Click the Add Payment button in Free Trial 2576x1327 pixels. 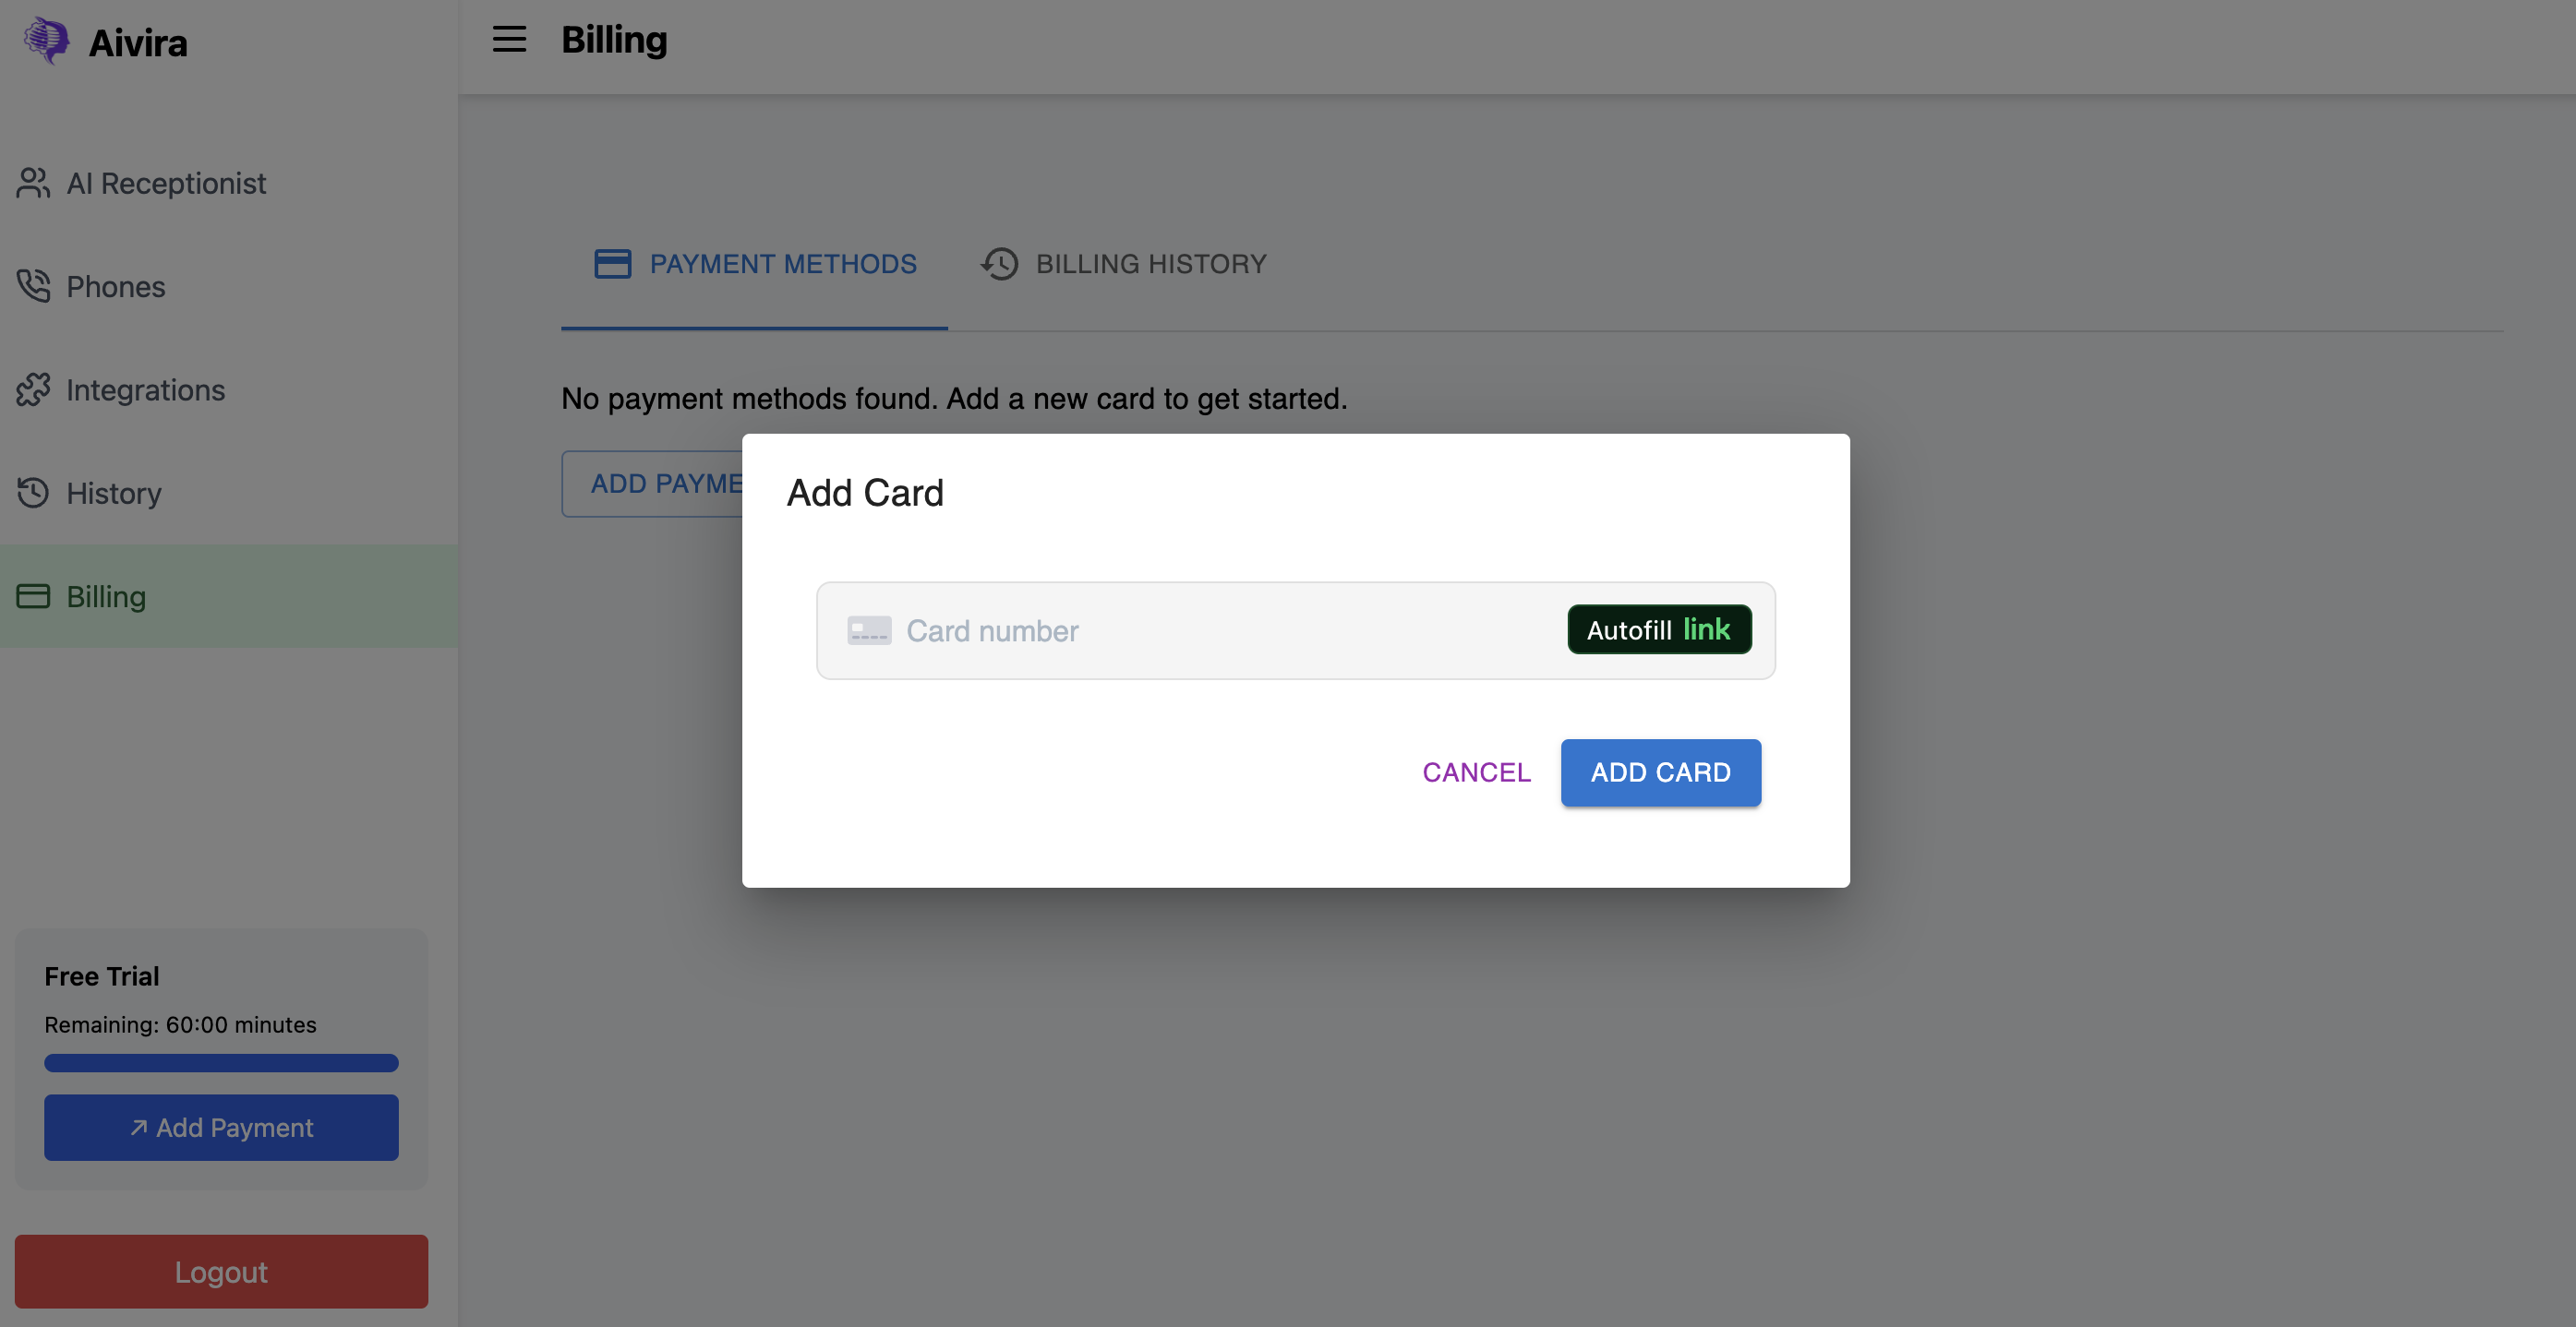point(221,1127)
